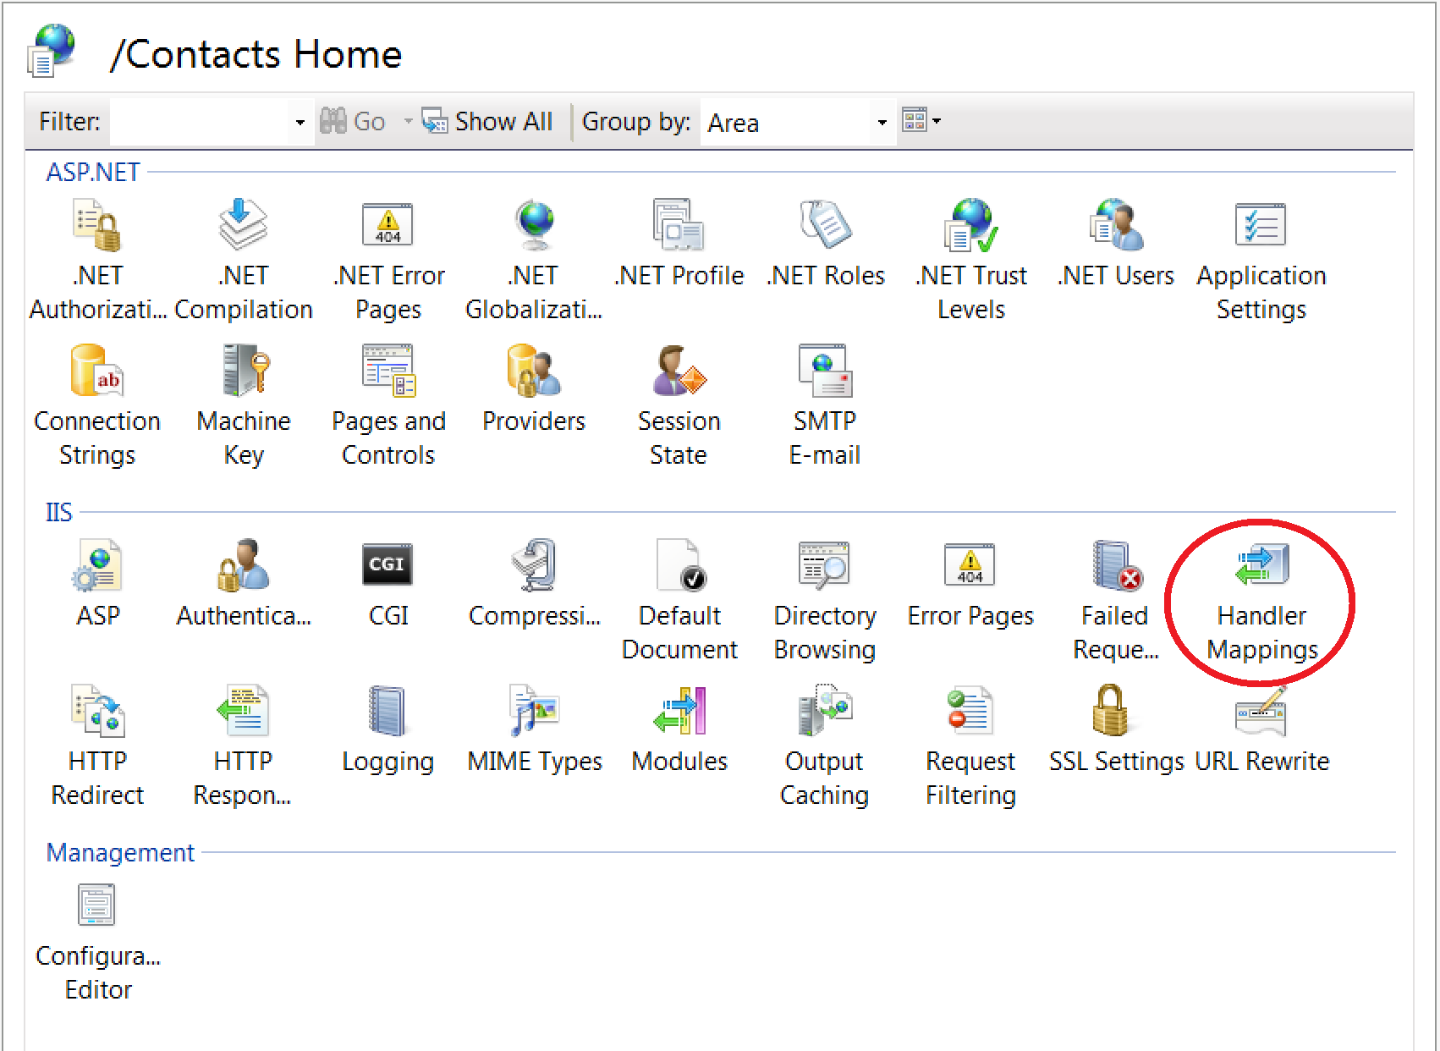Open Configuration Editor in Management

(97, 941)
